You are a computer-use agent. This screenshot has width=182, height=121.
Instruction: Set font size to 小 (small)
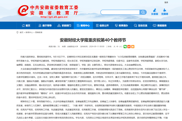coord(120,46)
